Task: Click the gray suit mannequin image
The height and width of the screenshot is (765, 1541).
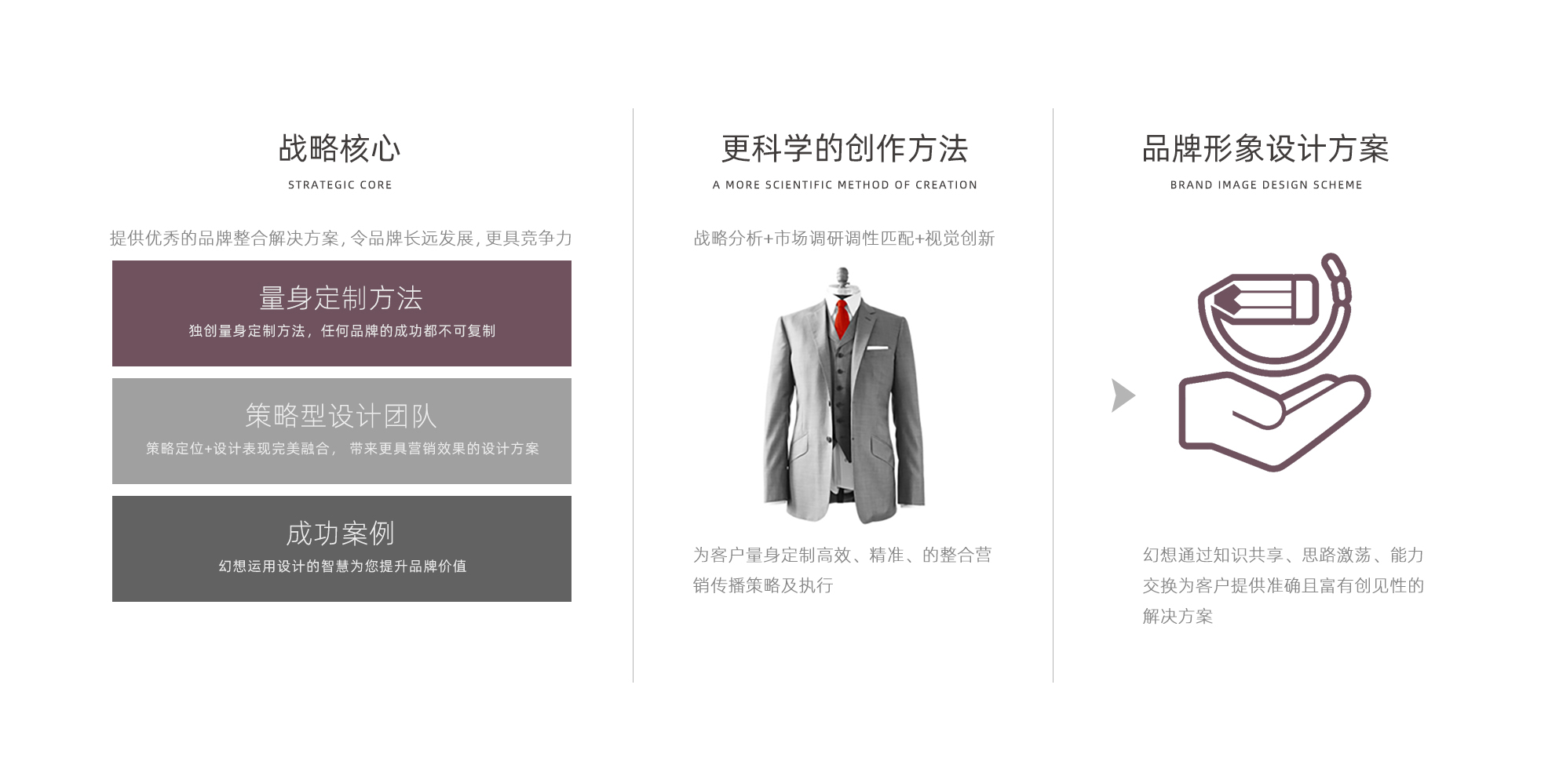Action: click(844, 395)
